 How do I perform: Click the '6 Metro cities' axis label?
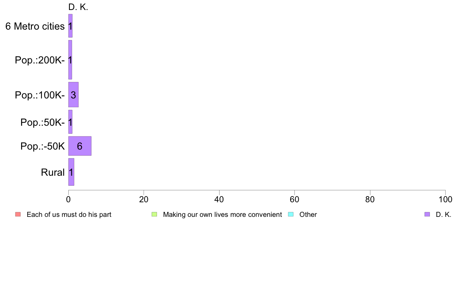tap(35, 26)
